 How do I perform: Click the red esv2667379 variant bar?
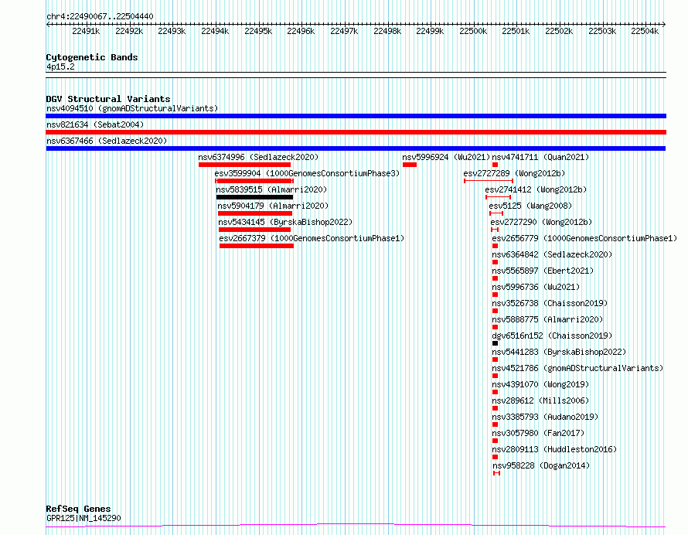click(x=256, y=246)
